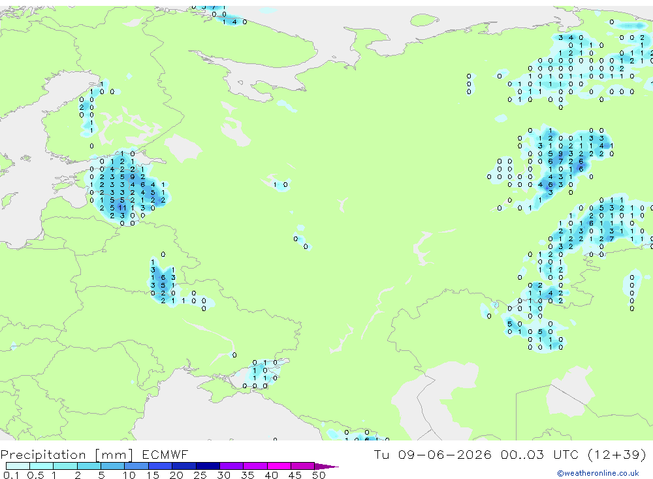Click the date "Tu 09-06-2026"

click(x=432, y=455)
